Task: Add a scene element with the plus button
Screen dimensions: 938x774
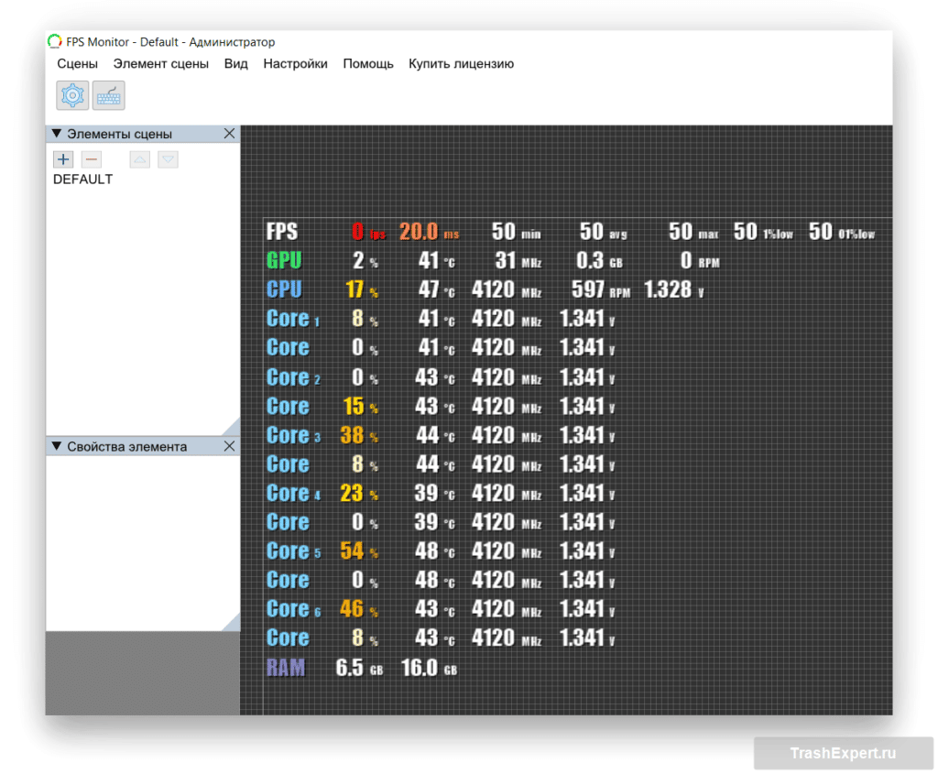Action: (x=63, y=159)
